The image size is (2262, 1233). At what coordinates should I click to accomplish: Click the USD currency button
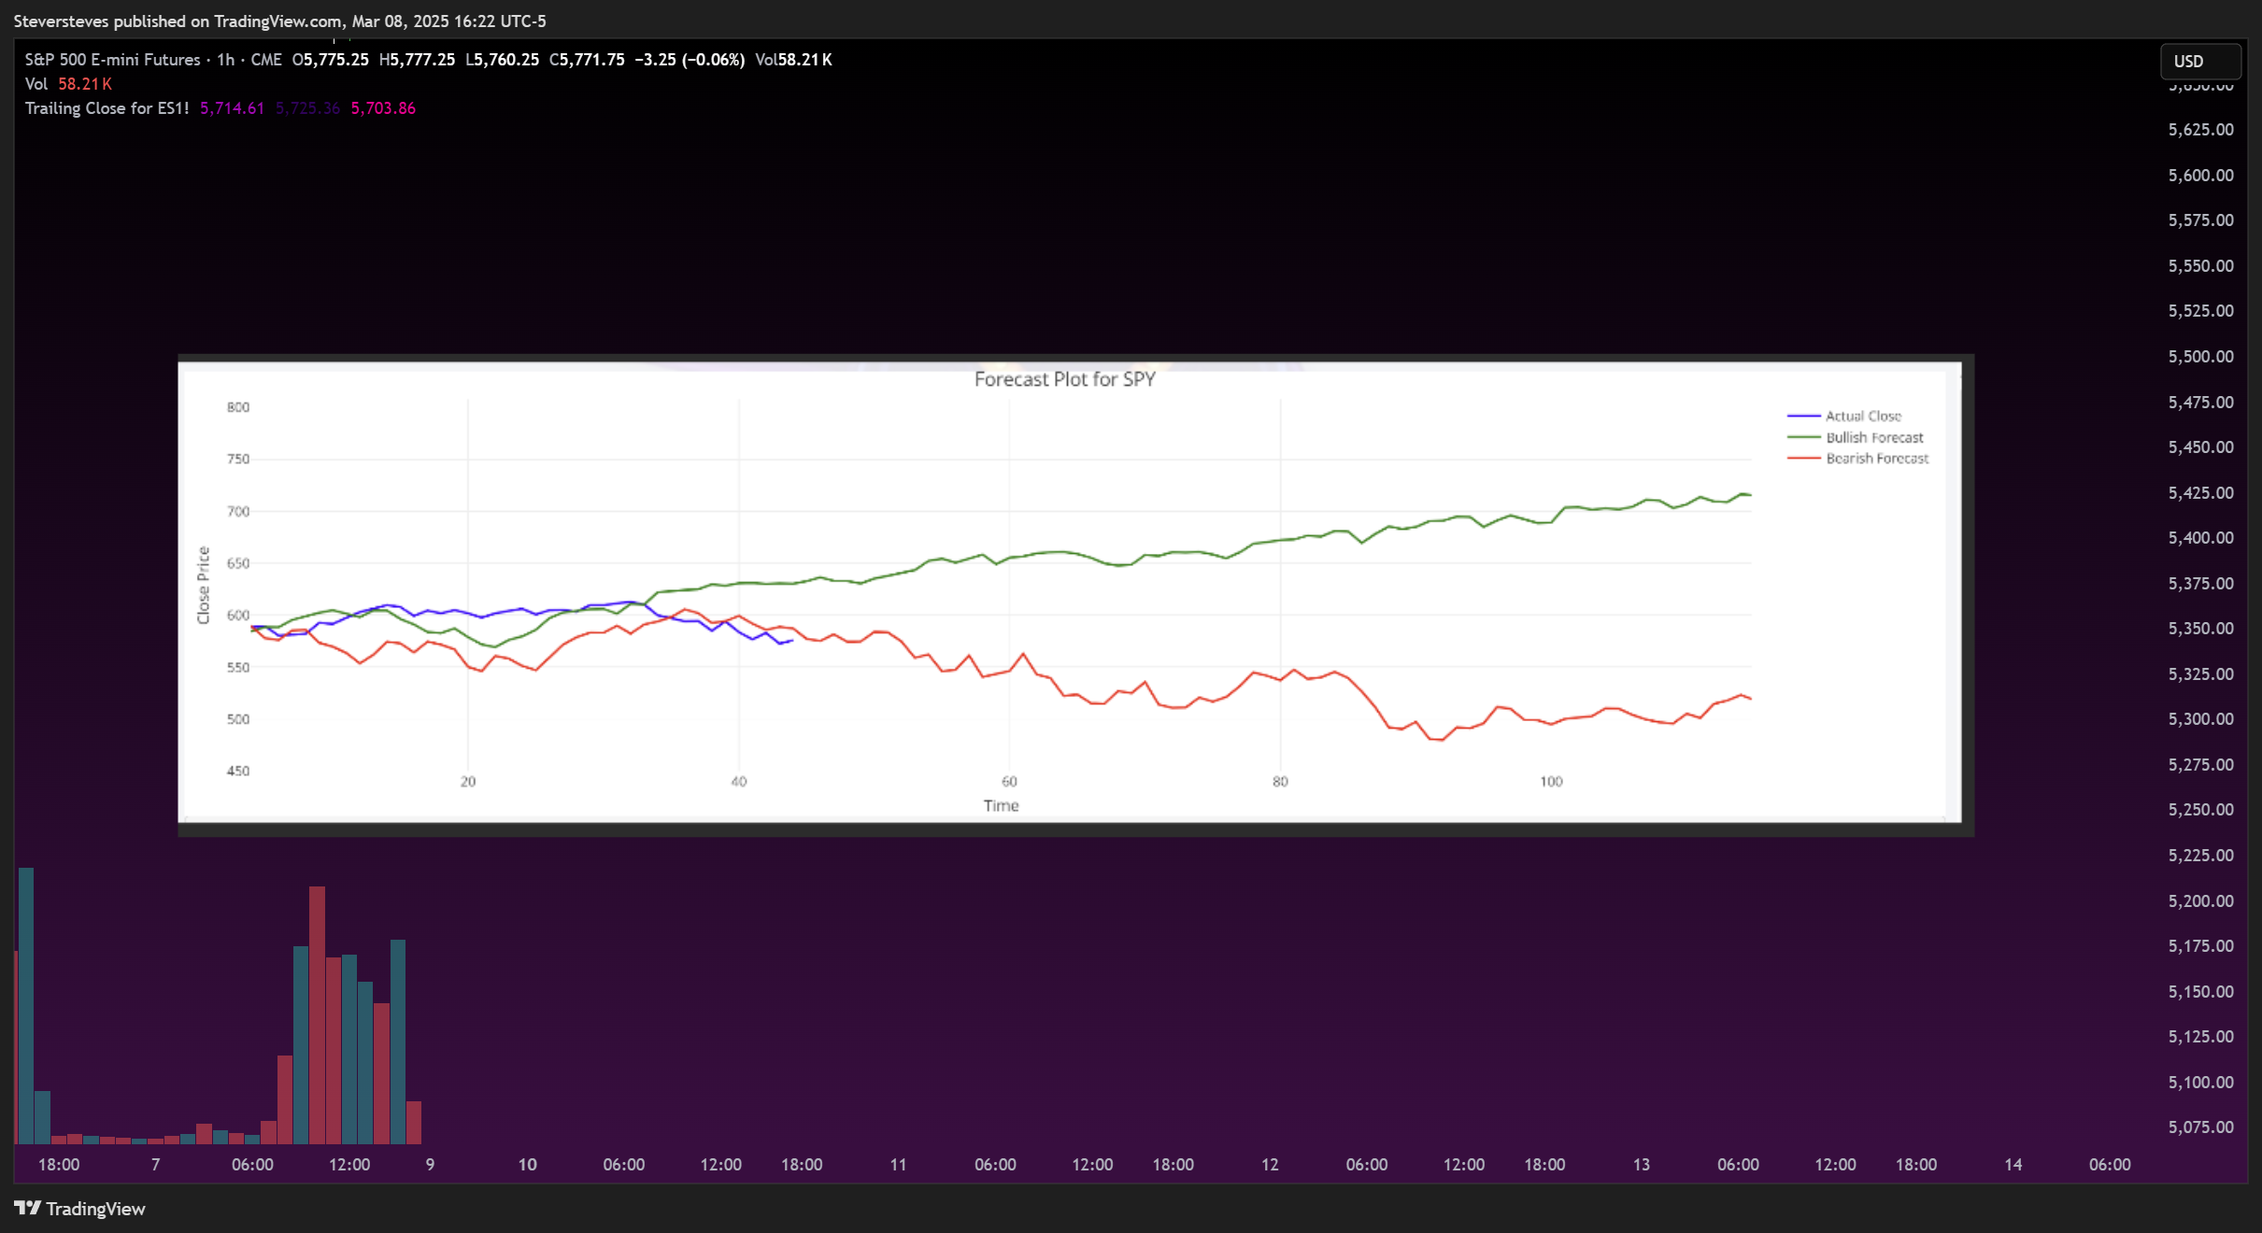pos(2199,61)
